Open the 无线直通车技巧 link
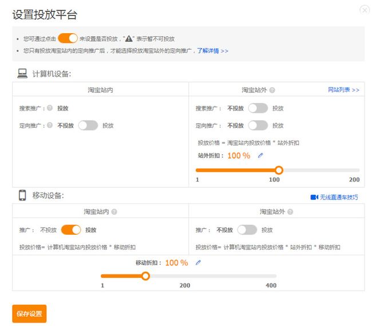This screenshot has height=326, width=372. click(x=339, y=197)
